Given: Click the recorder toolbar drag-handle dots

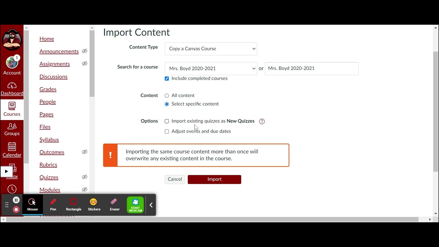Looking at the screenshot, I should pyautogui.click(x=7, y=205).
